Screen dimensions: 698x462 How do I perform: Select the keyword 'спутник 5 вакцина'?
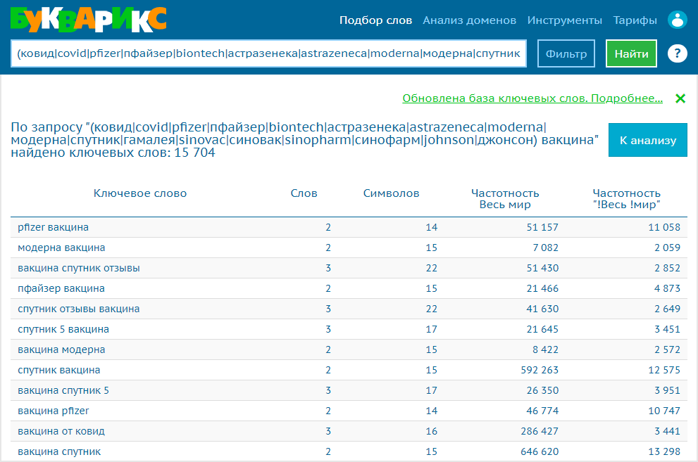tap(63, 329)
